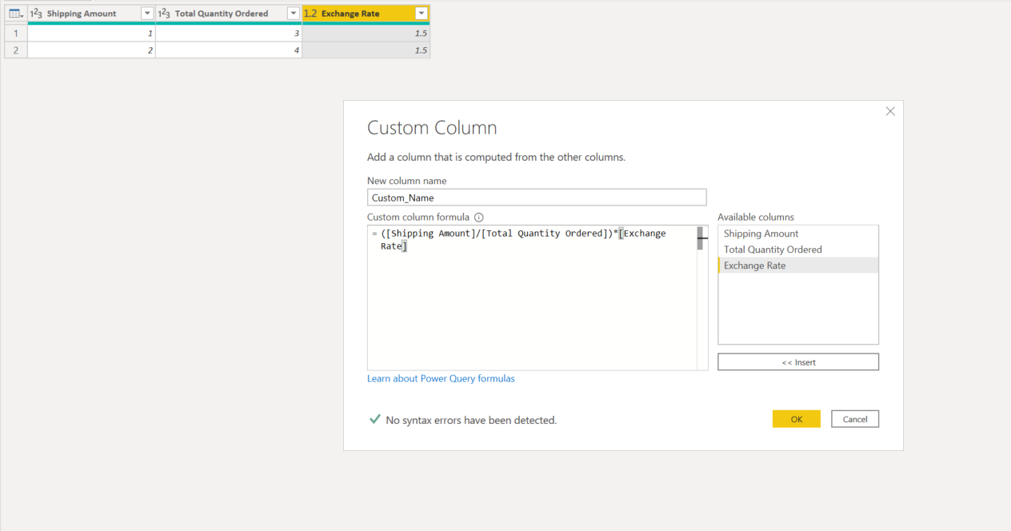The image size is (1011, 531).
Task: Click the decimal type icon of Exchange Rate
Action: (x=310, y=14)
